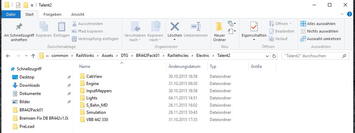The width and height of the screenshot is (355, 133).
Task: Click Verknüpfung einfügen command
Action: pos(95,39)
